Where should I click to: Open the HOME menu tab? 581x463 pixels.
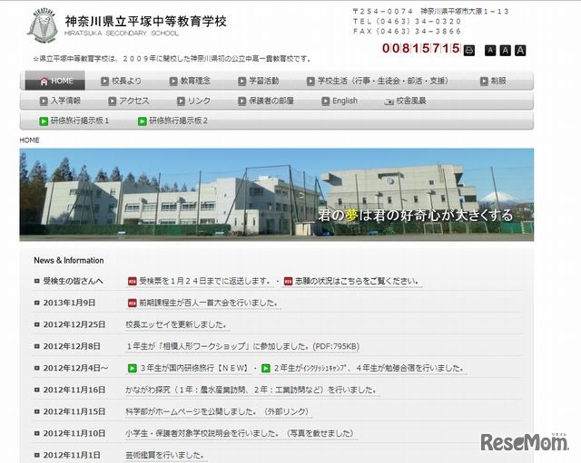point(54,81)
